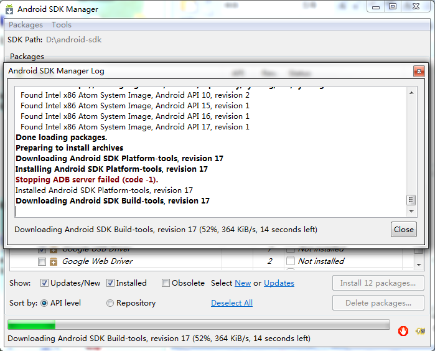435x351 pixels.
Task: Open the Packages menu
Action: [26, 25]
